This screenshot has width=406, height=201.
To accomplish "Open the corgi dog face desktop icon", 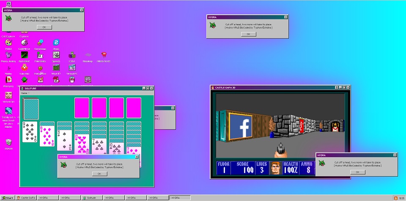I will pyautogui.click(x=40, y=80).
